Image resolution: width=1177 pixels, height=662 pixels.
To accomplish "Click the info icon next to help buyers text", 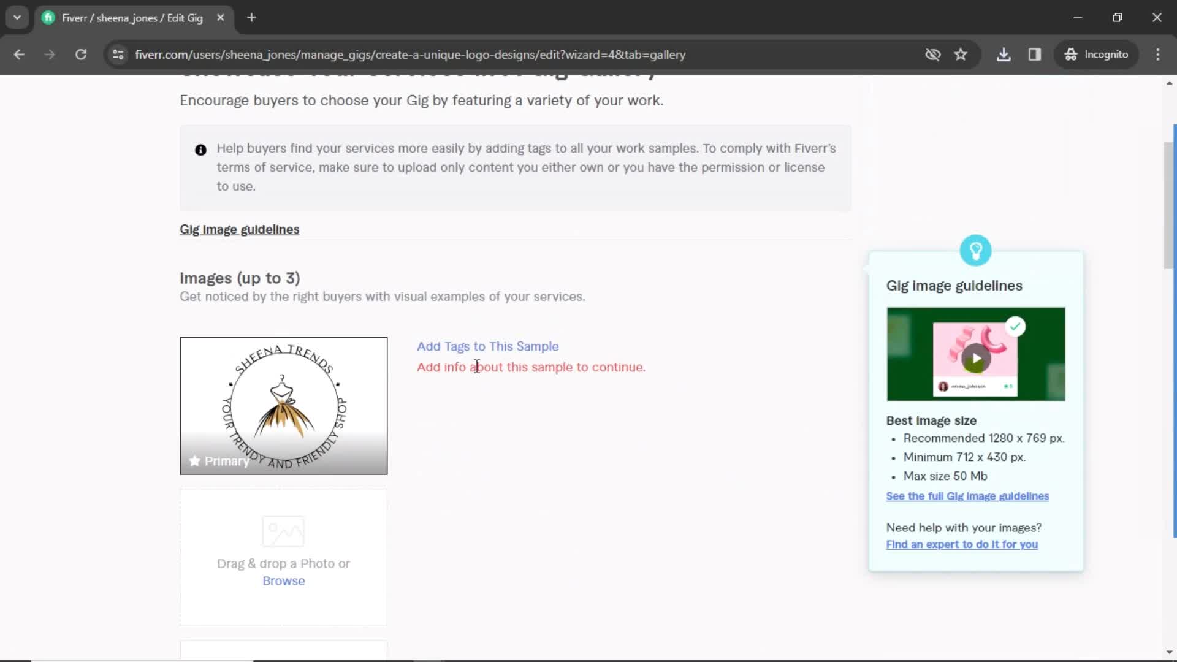I will pyautogui.click(x=200, y=150).
